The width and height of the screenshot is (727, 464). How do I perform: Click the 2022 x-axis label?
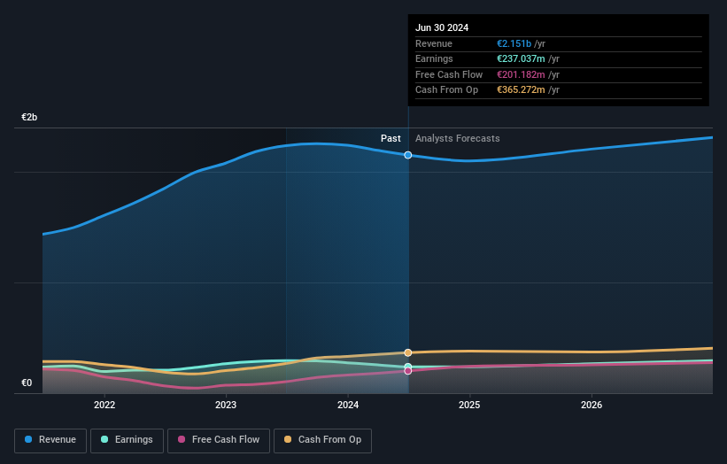[x=104, y=405]
